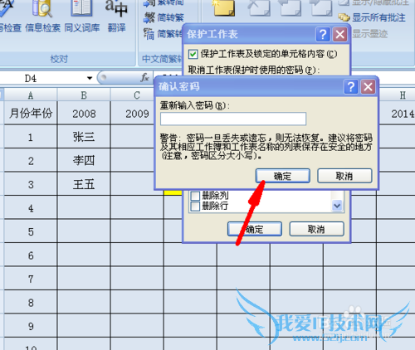Click the 2009 cell

(x=132, y=113)
